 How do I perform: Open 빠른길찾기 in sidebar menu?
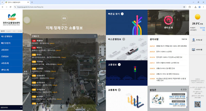pos(11,43)
